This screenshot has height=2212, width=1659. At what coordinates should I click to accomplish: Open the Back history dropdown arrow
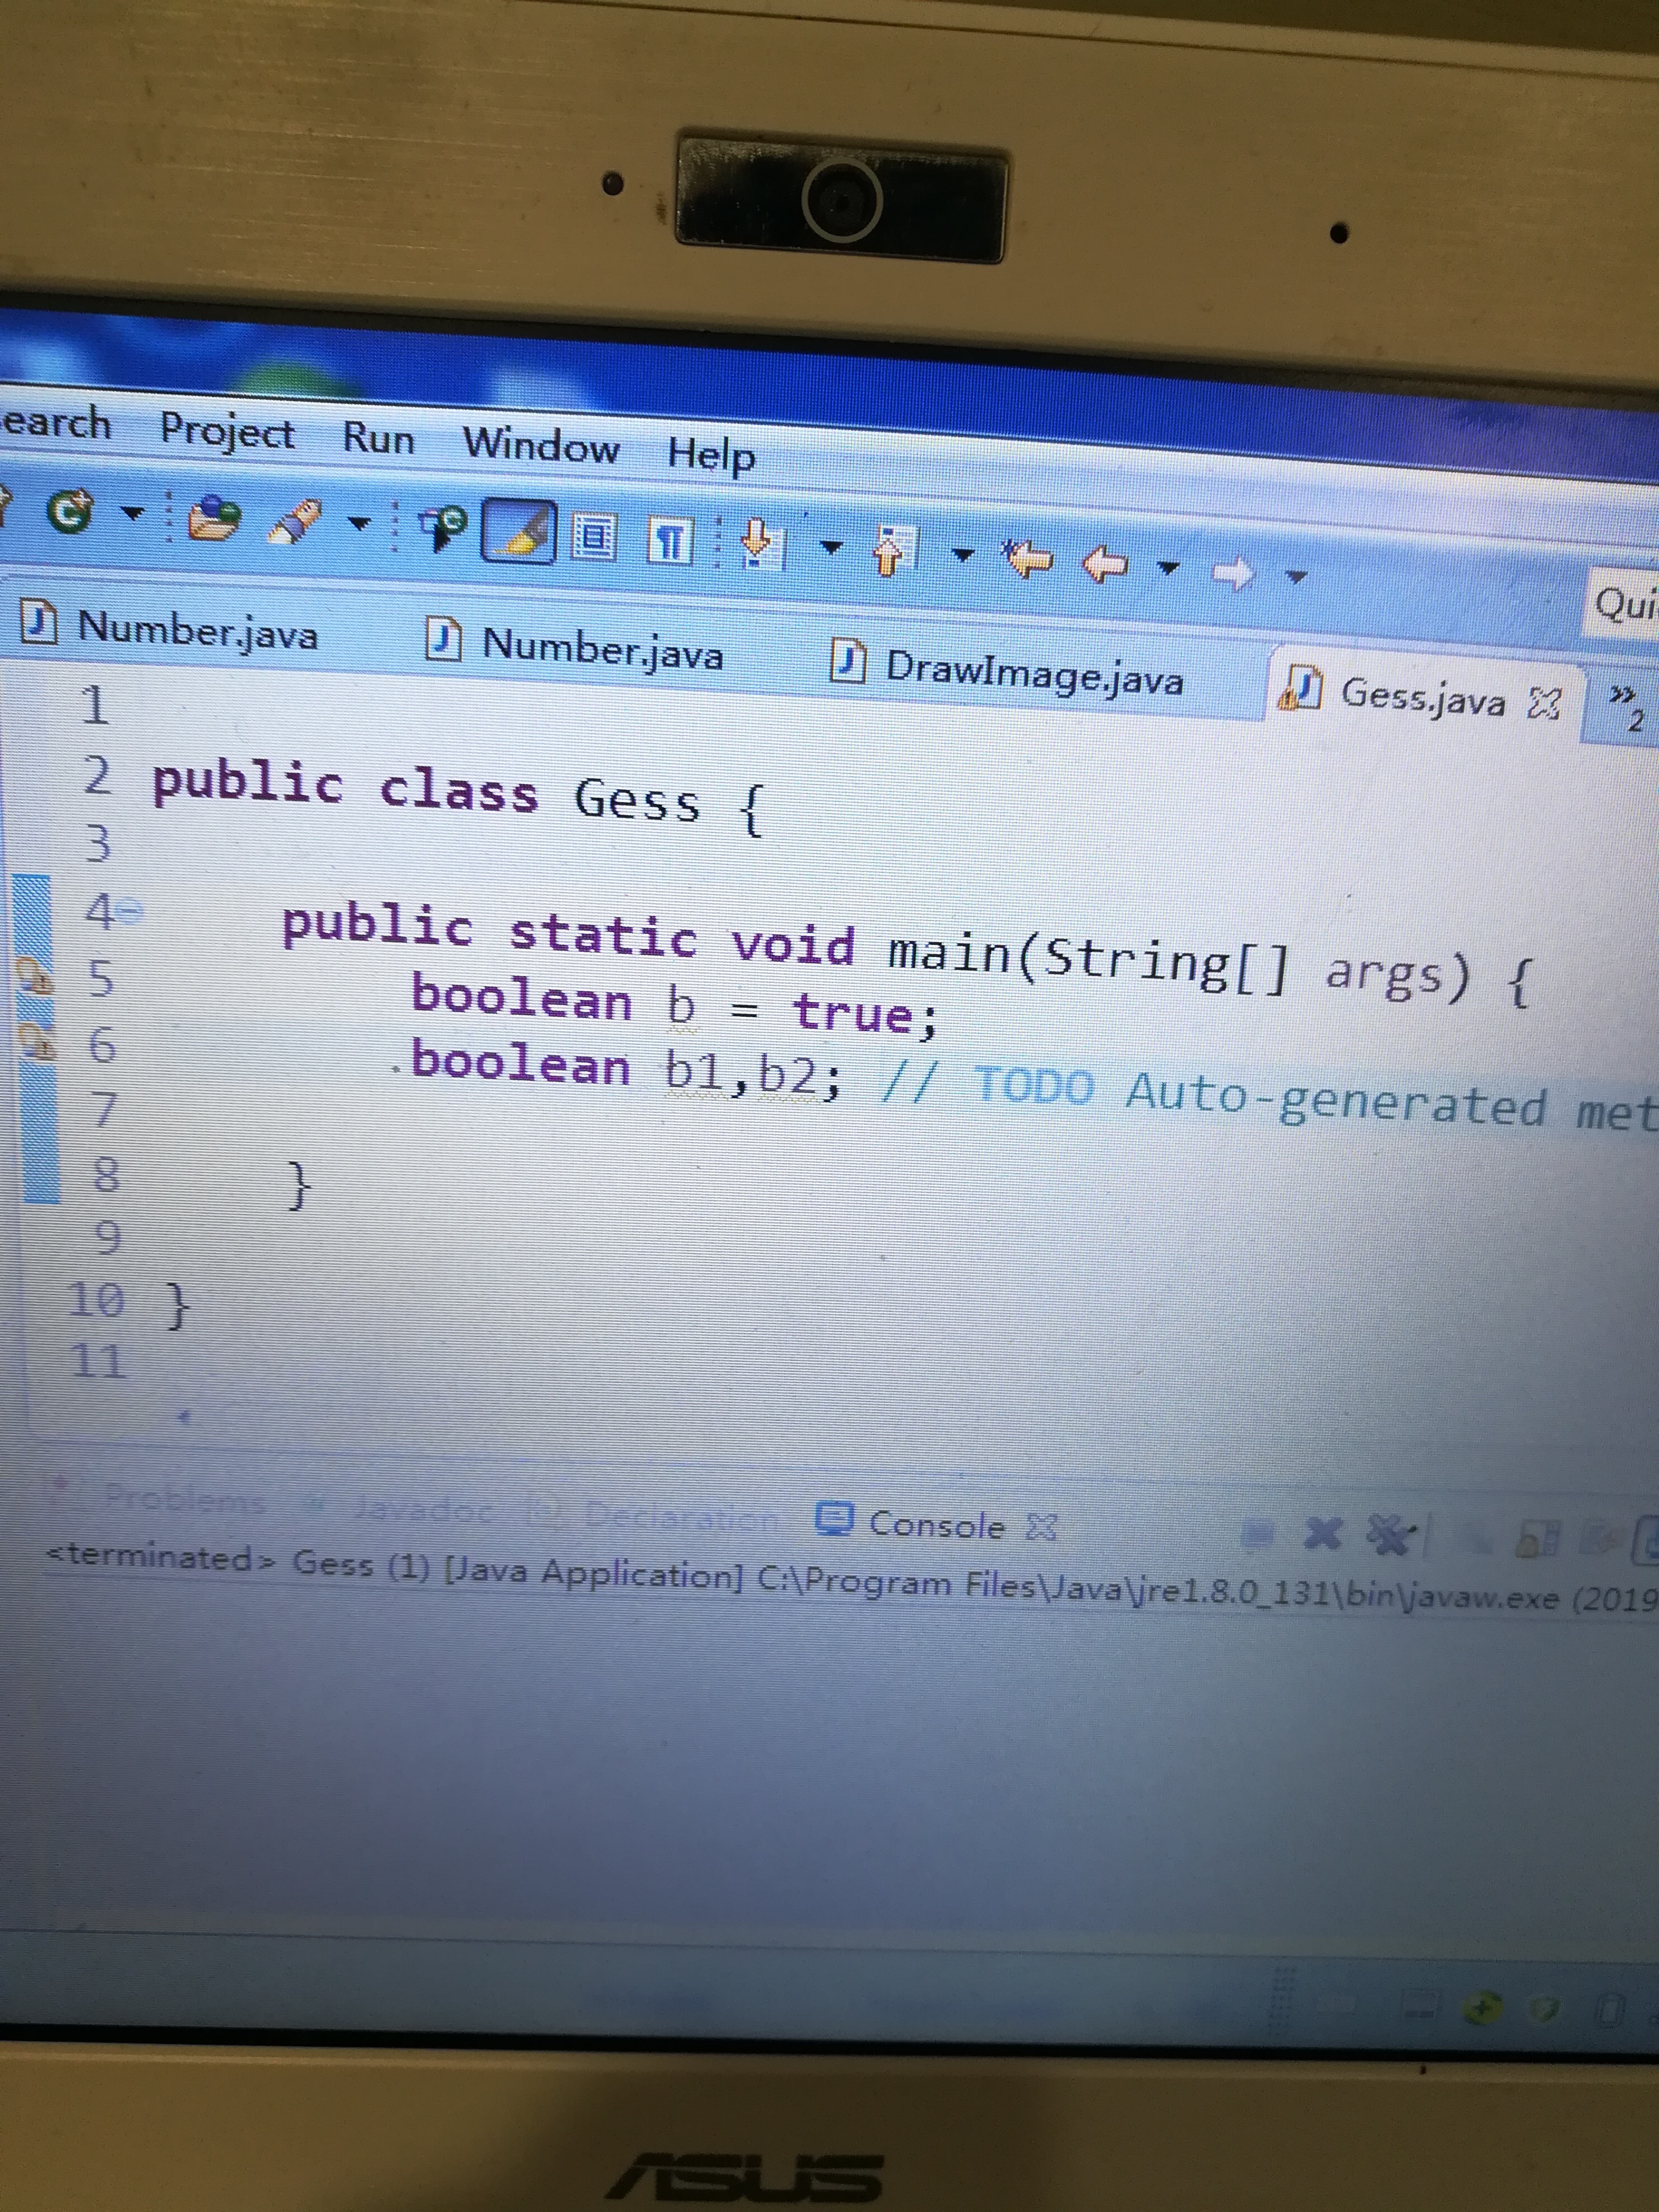coord(1167,568)
